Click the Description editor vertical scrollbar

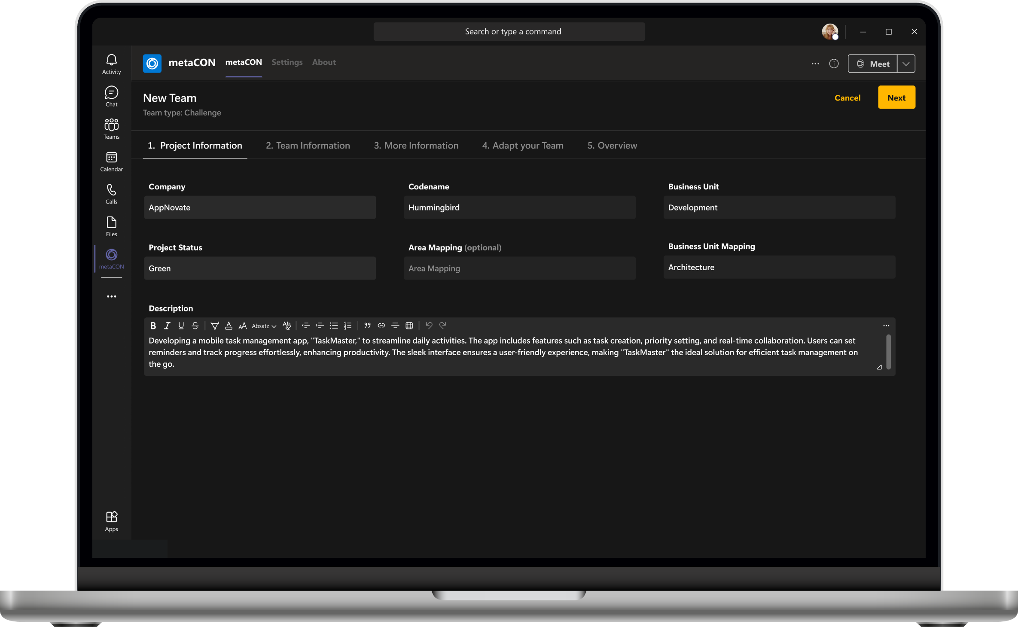pyautogui.click(x=888, y=352)
